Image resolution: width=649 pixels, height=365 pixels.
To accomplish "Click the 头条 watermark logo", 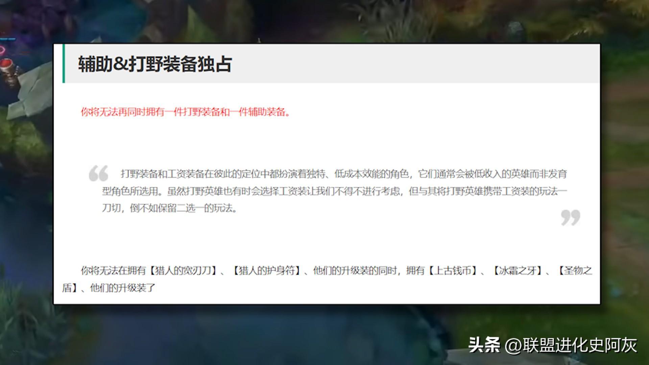I will tap(484, 345).
